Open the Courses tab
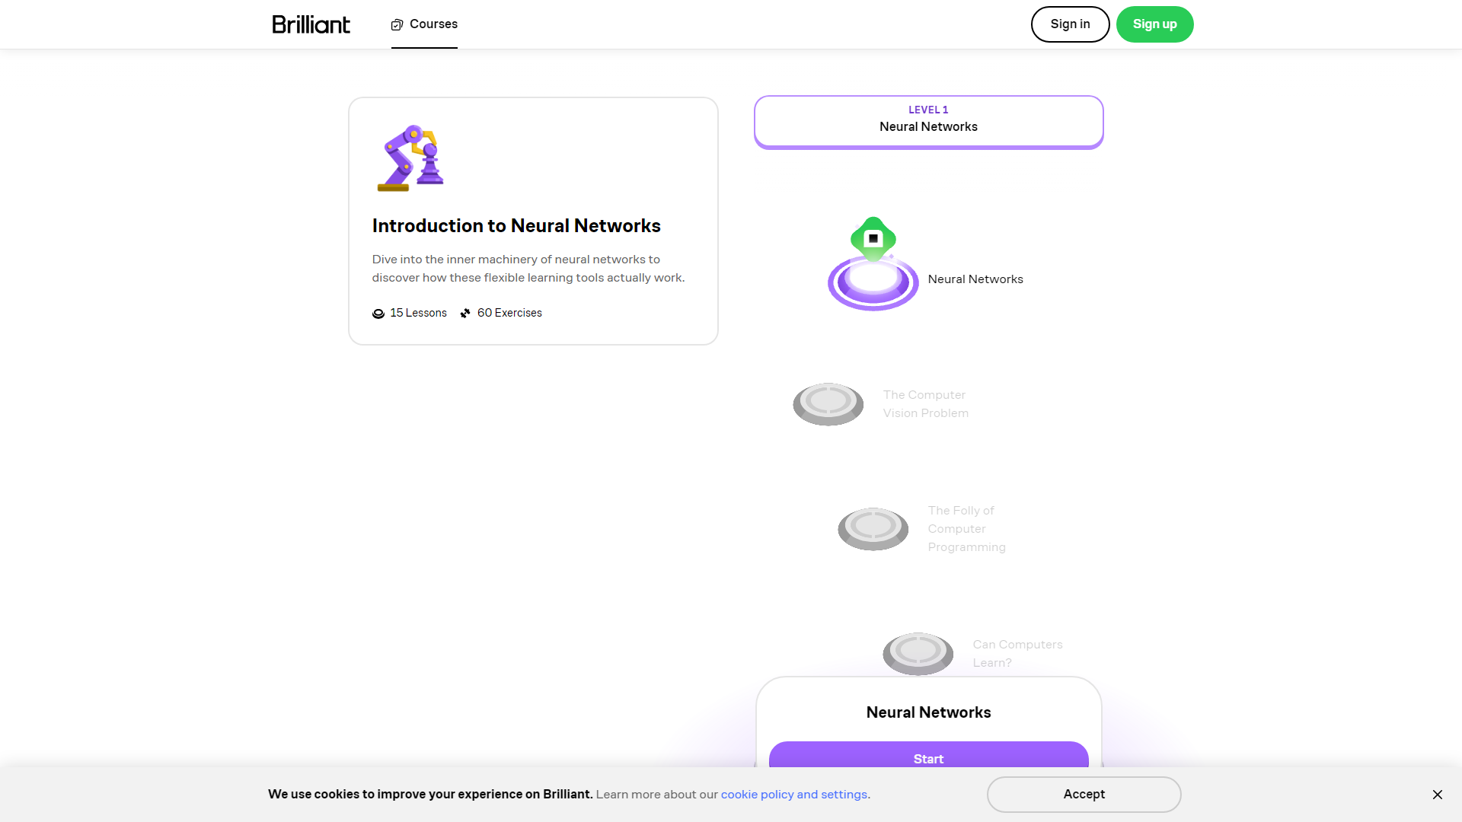This screenshot has width=1462, height=822. point(425,24)
